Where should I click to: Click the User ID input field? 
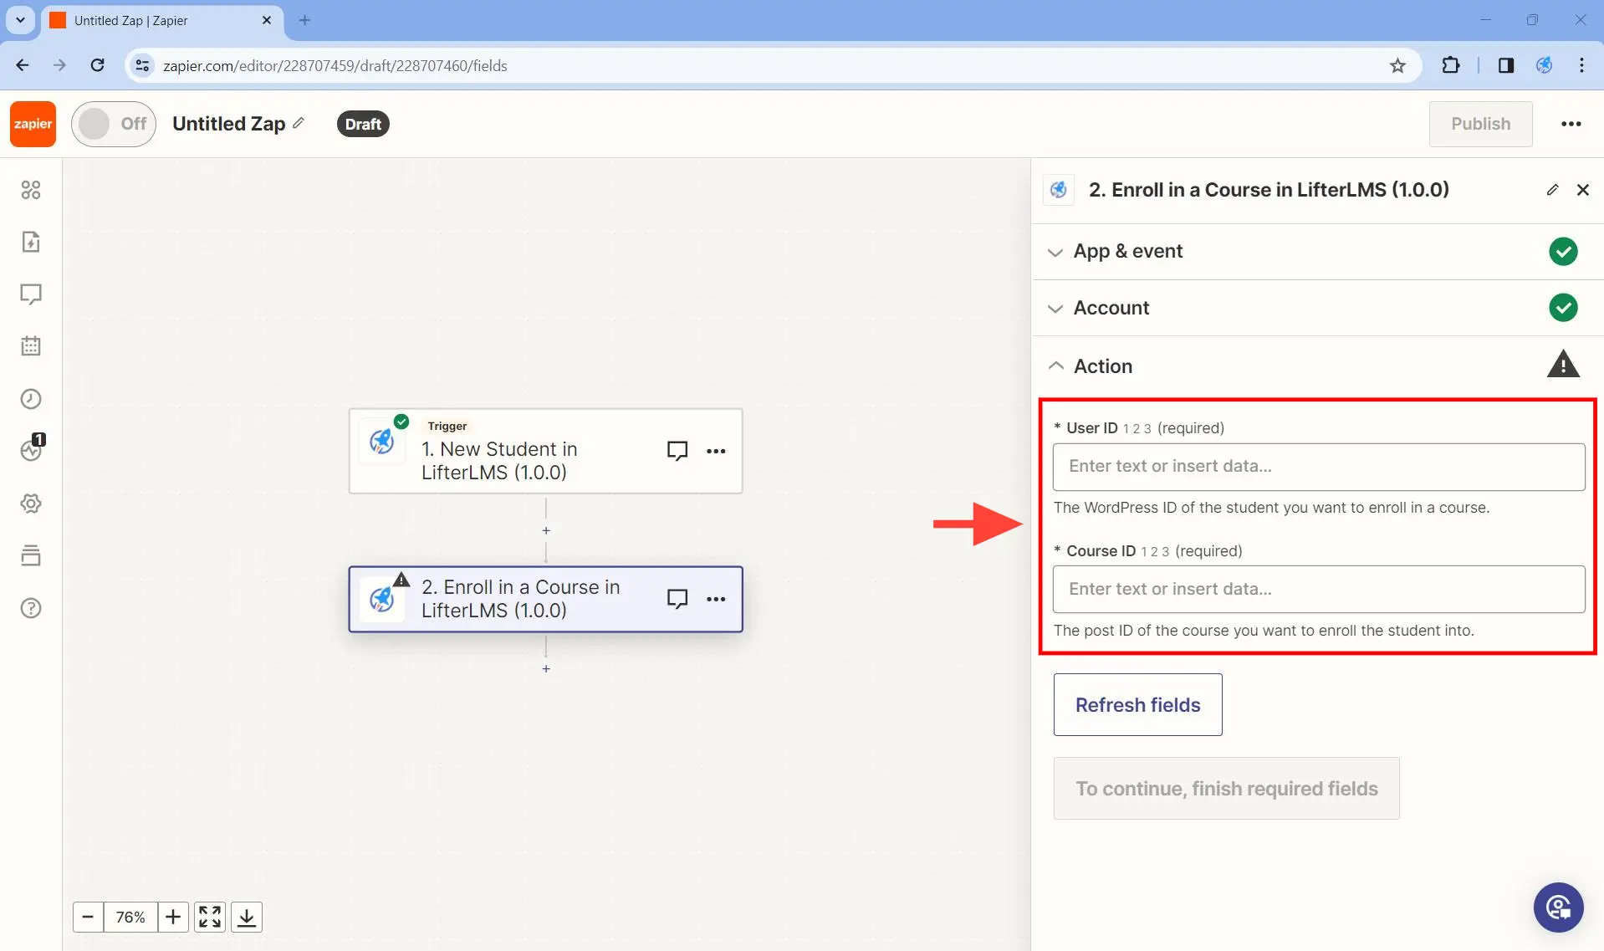point(1318,467)
